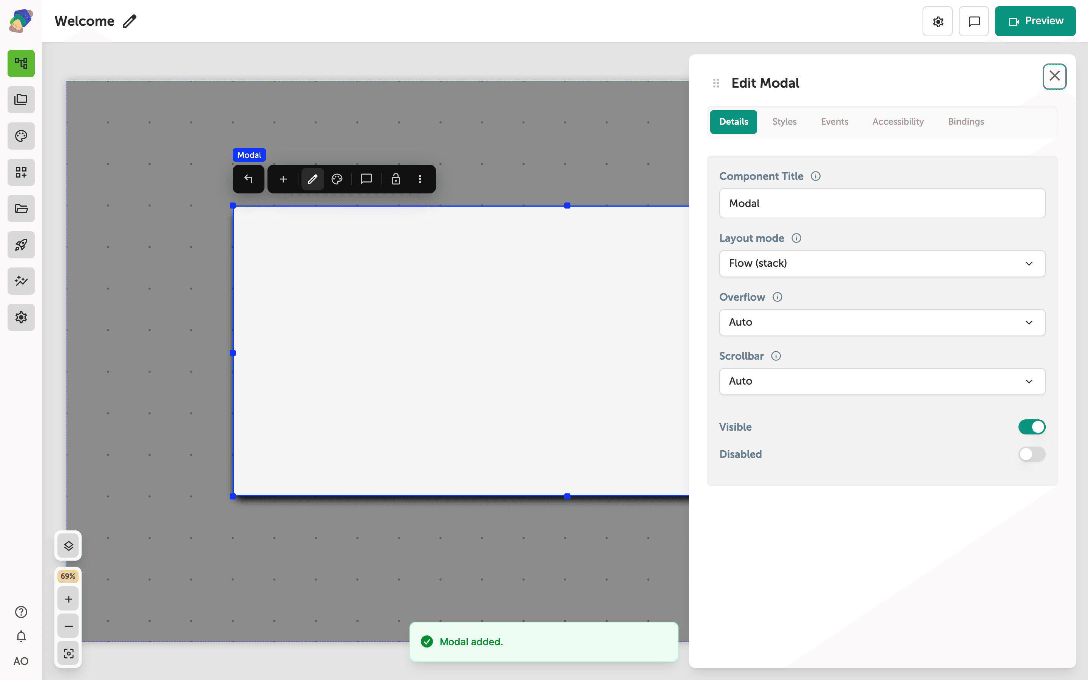Select the Details tab
This screenshot has width=1088, height=680.
click(733, 122)
